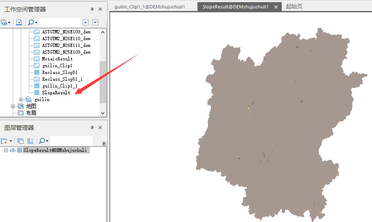Click grid icon of SlopeResult layer
This screenshot has width=372, height=222.
click(x=19, y=150)
